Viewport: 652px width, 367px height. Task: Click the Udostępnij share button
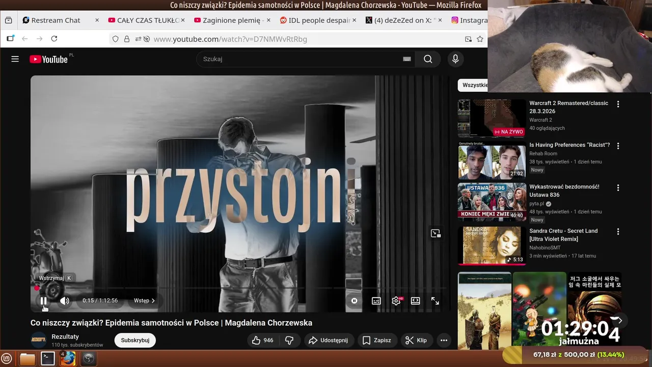pos(329,340)
